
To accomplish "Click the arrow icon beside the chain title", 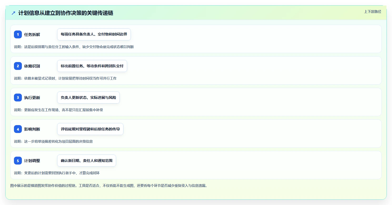I will tap(13, 13).
